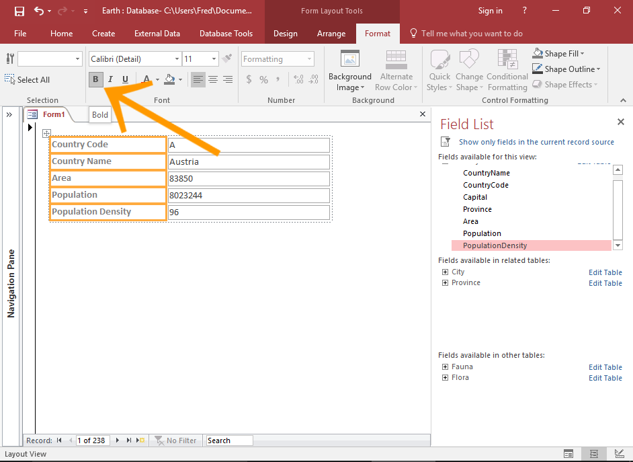Switch to Design View via status bar icon
The width and height of the screenshot is (633, 462).
coord(619,454)
